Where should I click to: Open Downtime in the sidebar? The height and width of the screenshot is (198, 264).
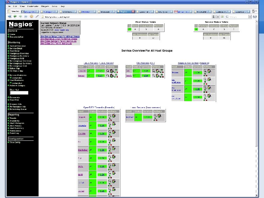pos(14,100)
